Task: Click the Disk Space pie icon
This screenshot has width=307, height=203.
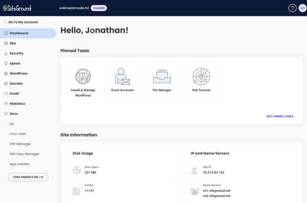Action: click(x=77, y=170)
